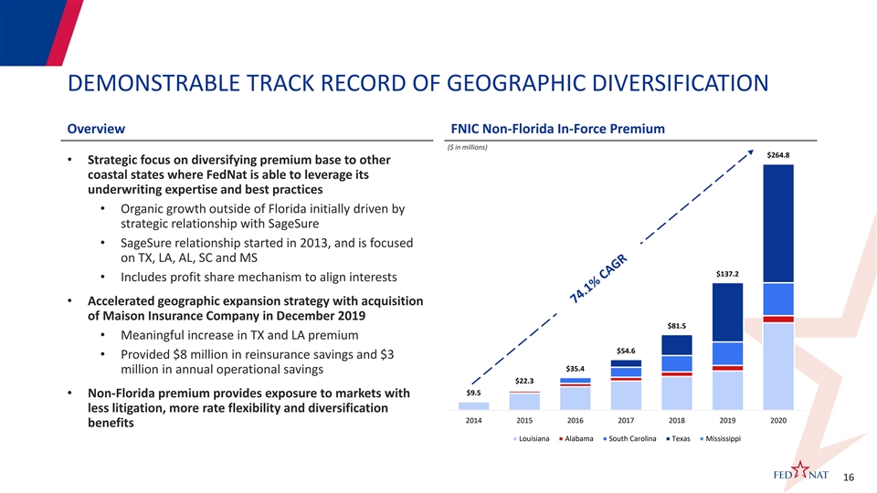Screen dimensions: 877x493
Task: Click the sub-bullet 'SageSure relationship started in 2013'
Action: click(x=267, y=250)
